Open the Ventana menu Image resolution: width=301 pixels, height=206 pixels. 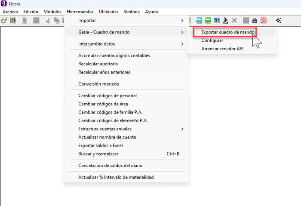132,12
